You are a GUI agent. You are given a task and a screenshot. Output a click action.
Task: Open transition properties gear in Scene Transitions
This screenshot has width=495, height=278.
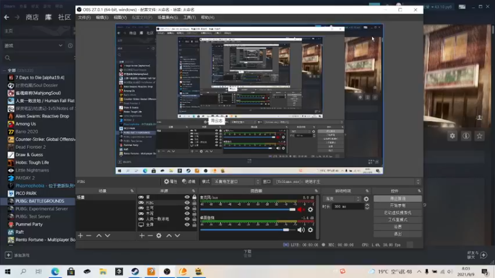pyautogui.click(x=366, y=199)
